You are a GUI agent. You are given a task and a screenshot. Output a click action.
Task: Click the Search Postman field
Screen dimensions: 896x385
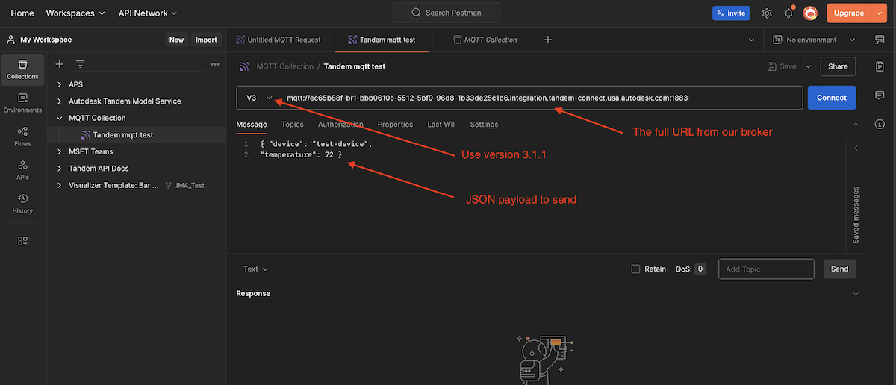[447, 13]
